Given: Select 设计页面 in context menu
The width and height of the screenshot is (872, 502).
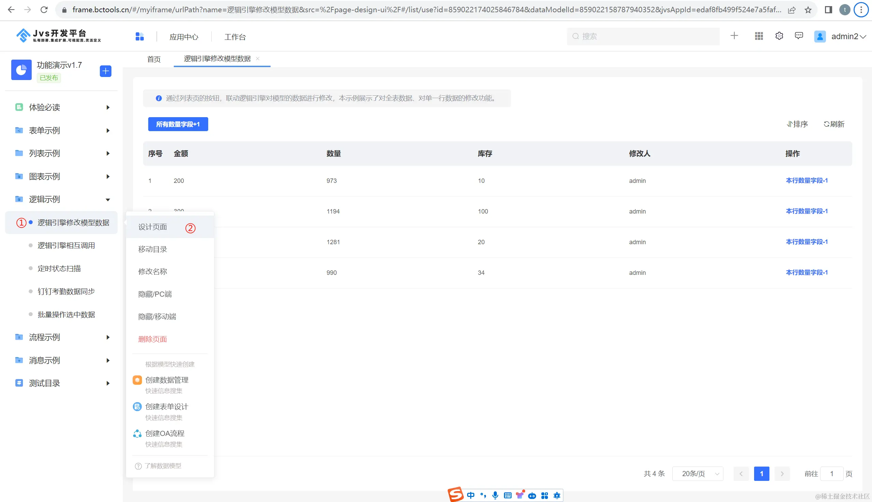Looking at the screenshot, I should tap(153, 227).
